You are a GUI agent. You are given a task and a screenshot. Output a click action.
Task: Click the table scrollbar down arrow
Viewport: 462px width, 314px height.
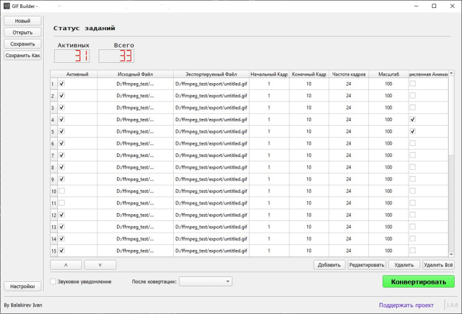(451, 254)
